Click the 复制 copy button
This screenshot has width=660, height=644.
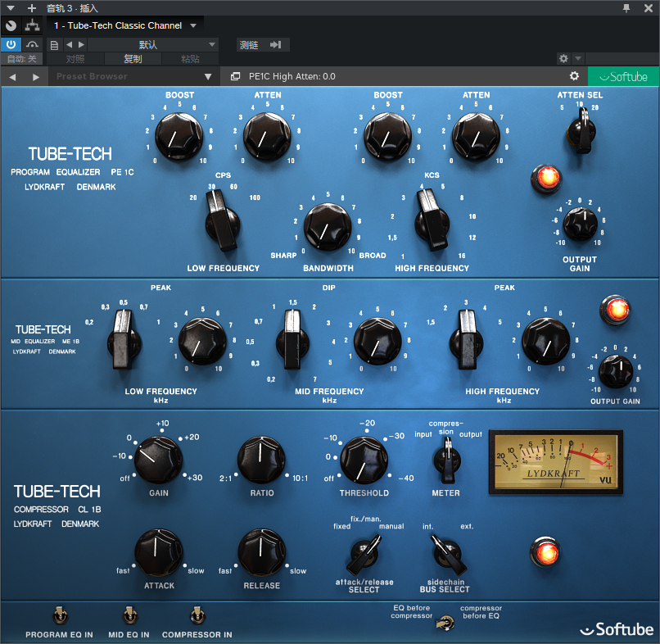pyautogui.click(x=132, y=59)
